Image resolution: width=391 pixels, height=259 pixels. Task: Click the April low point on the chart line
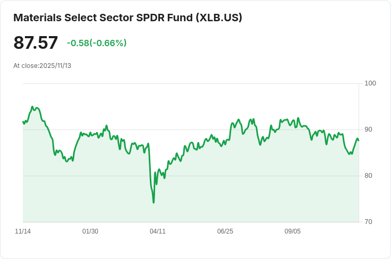pyautogui.click(x=154, y=202)
